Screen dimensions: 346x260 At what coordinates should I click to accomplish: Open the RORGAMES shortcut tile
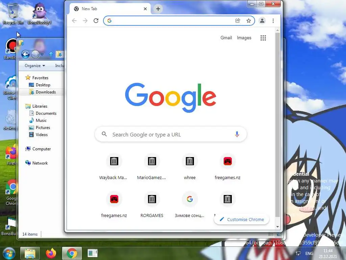coord(152,205)
